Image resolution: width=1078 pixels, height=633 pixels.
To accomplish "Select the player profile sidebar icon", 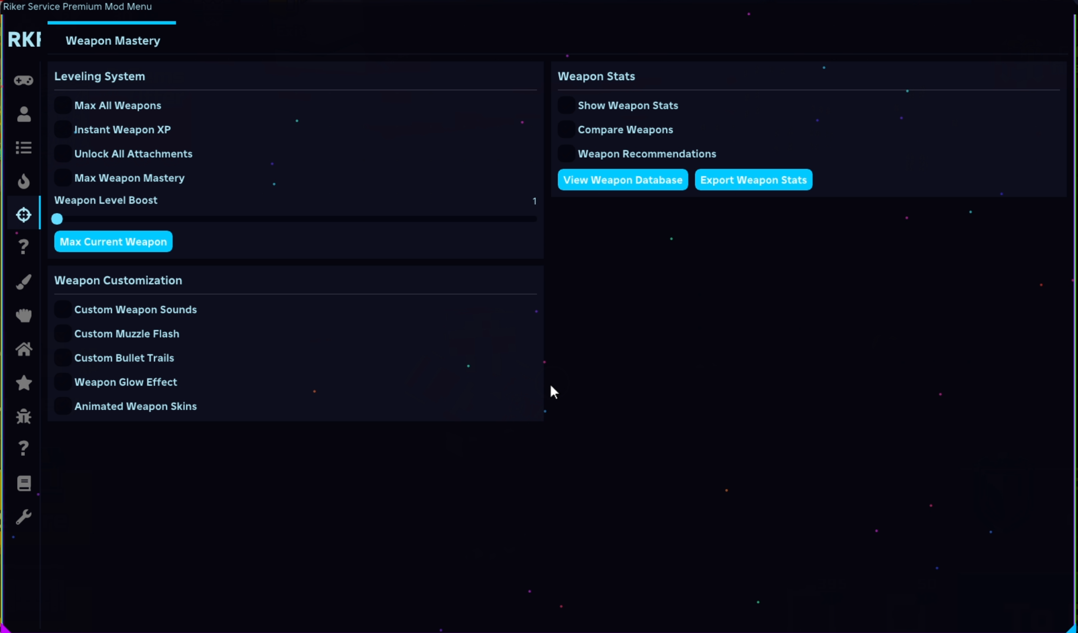I will pos(24,114).
